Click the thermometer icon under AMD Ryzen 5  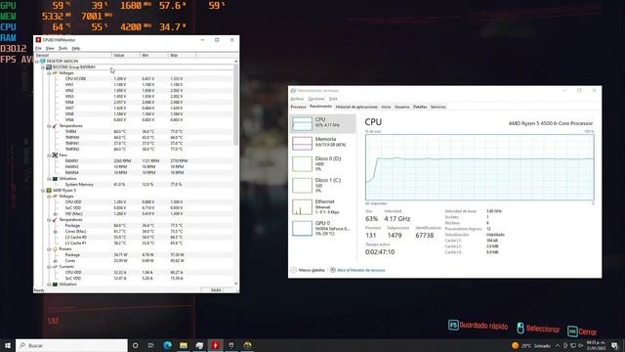(55, 219)
